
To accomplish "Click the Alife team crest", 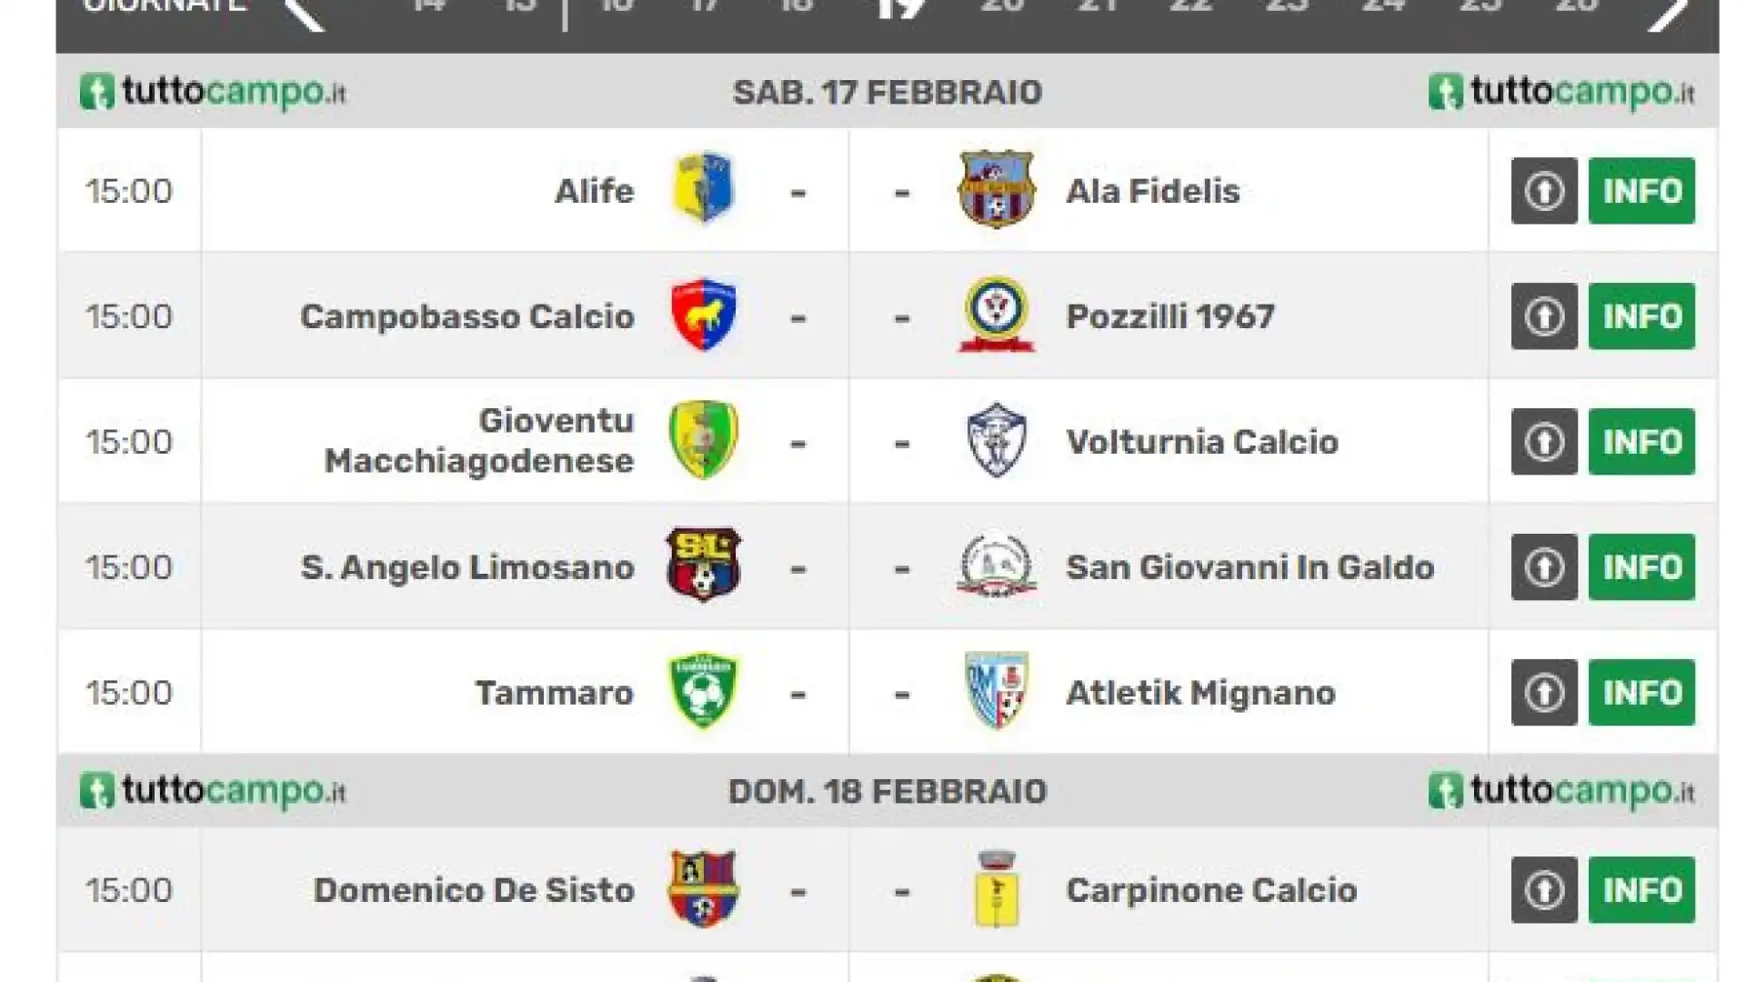I will (703, 189).
